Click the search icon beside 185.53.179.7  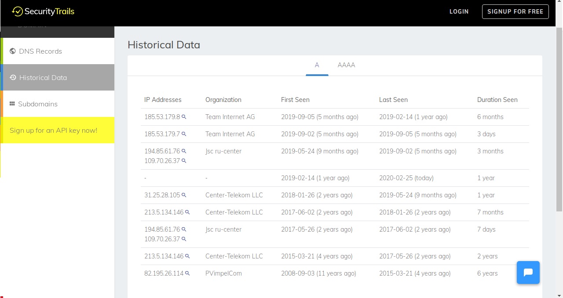point(184,134)
